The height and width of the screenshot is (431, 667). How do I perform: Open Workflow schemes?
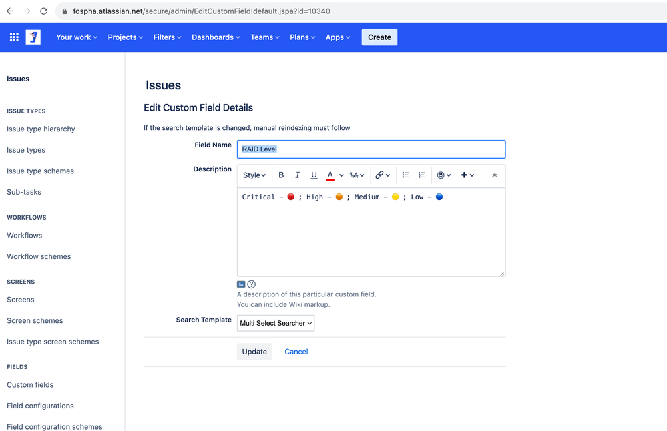[39, 256]
